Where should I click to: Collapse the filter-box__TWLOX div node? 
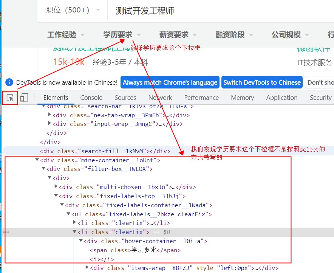(43, 169)
